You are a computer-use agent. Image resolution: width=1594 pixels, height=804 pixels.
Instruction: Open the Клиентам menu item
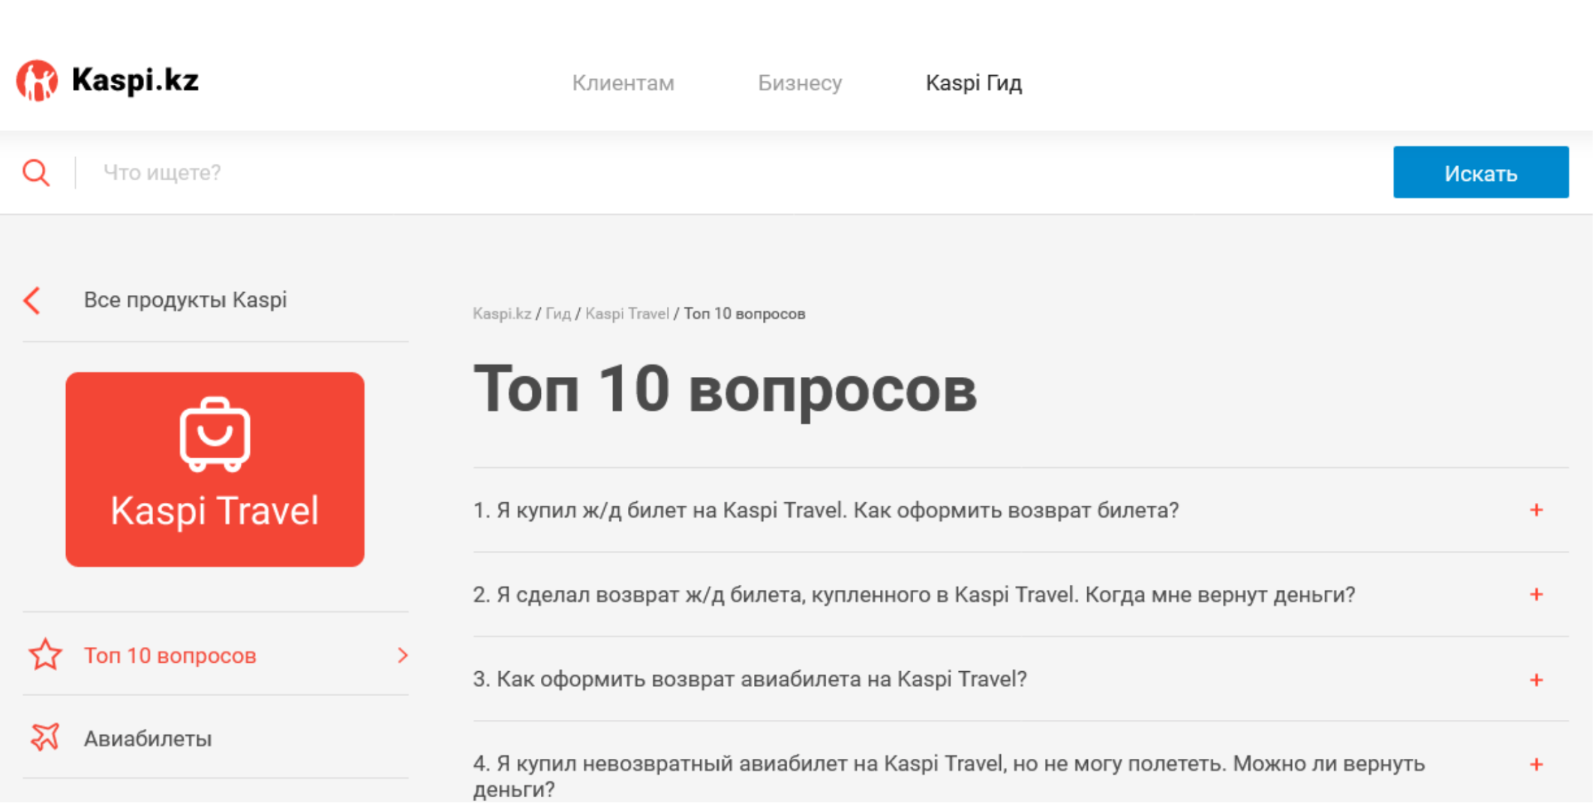click(623, 83)
